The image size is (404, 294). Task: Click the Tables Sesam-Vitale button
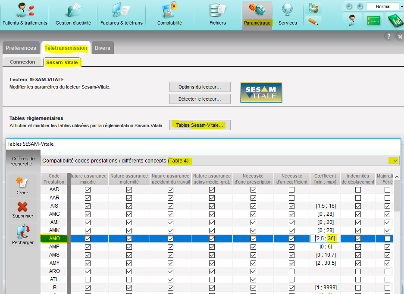[x=200, y=125]
